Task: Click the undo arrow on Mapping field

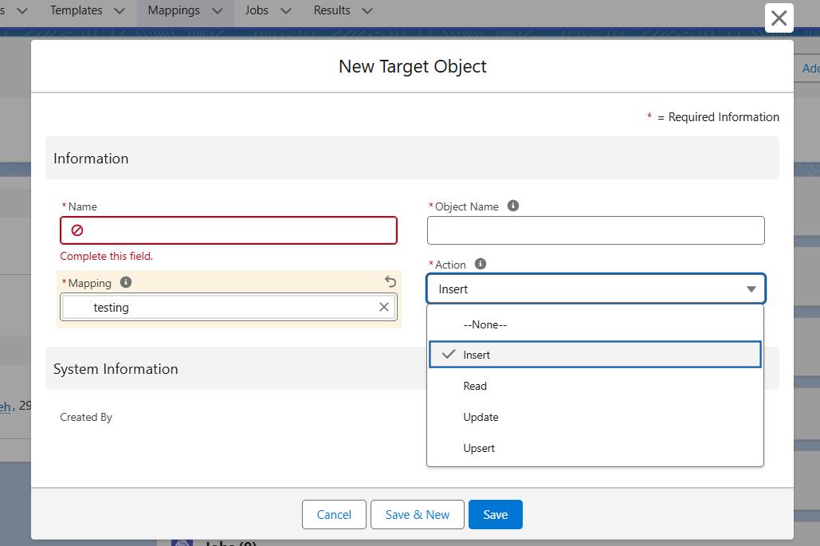Action: pos(390,281)
